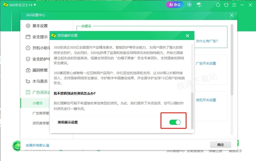Viewport: 256px width, 161px height.
Task: Select the 资讯推荐管理 sub-item
Action: [x=41, y=123]
